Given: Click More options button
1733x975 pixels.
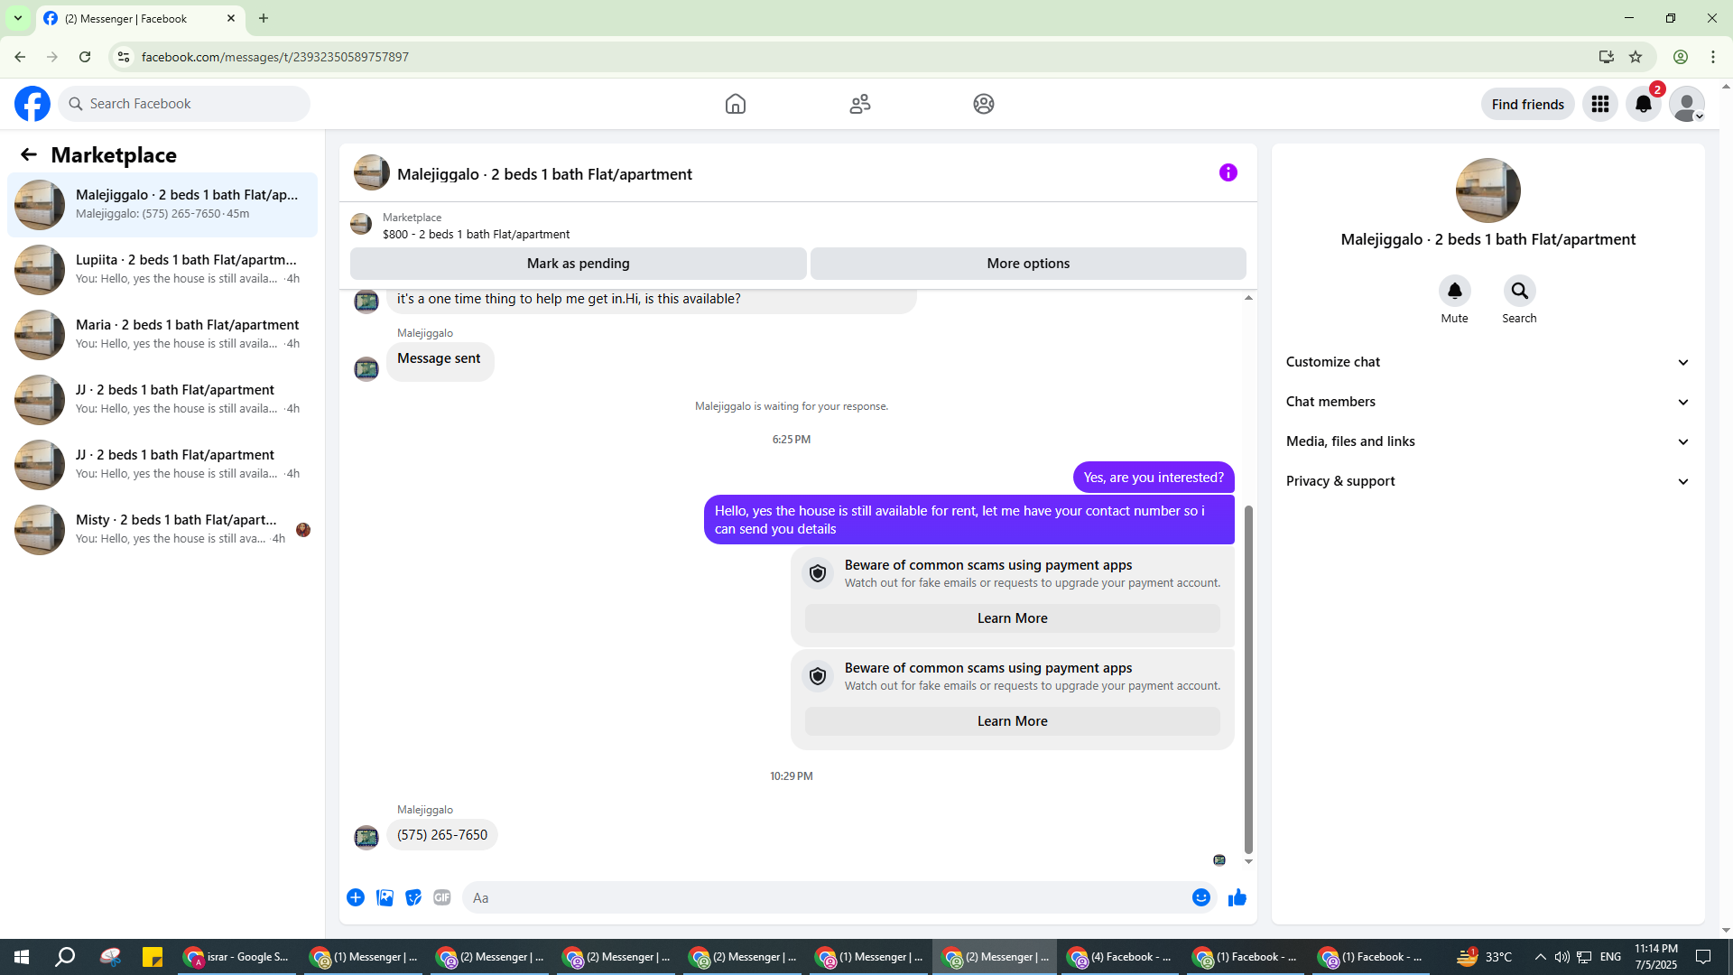Looking at the screenshot, I should click(x=1028, y=264).
